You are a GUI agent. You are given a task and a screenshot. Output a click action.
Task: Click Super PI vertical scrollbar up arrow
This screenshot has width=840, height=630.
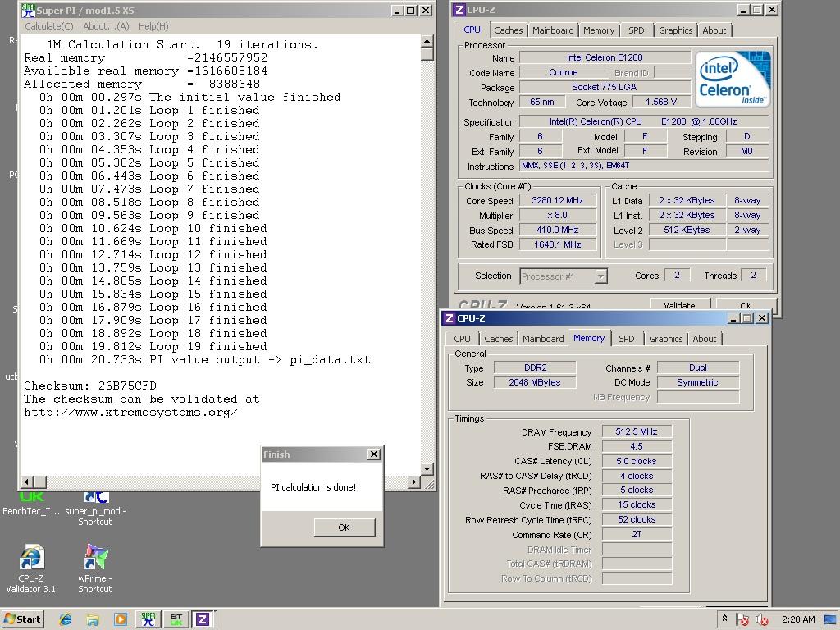pos(427,41)
